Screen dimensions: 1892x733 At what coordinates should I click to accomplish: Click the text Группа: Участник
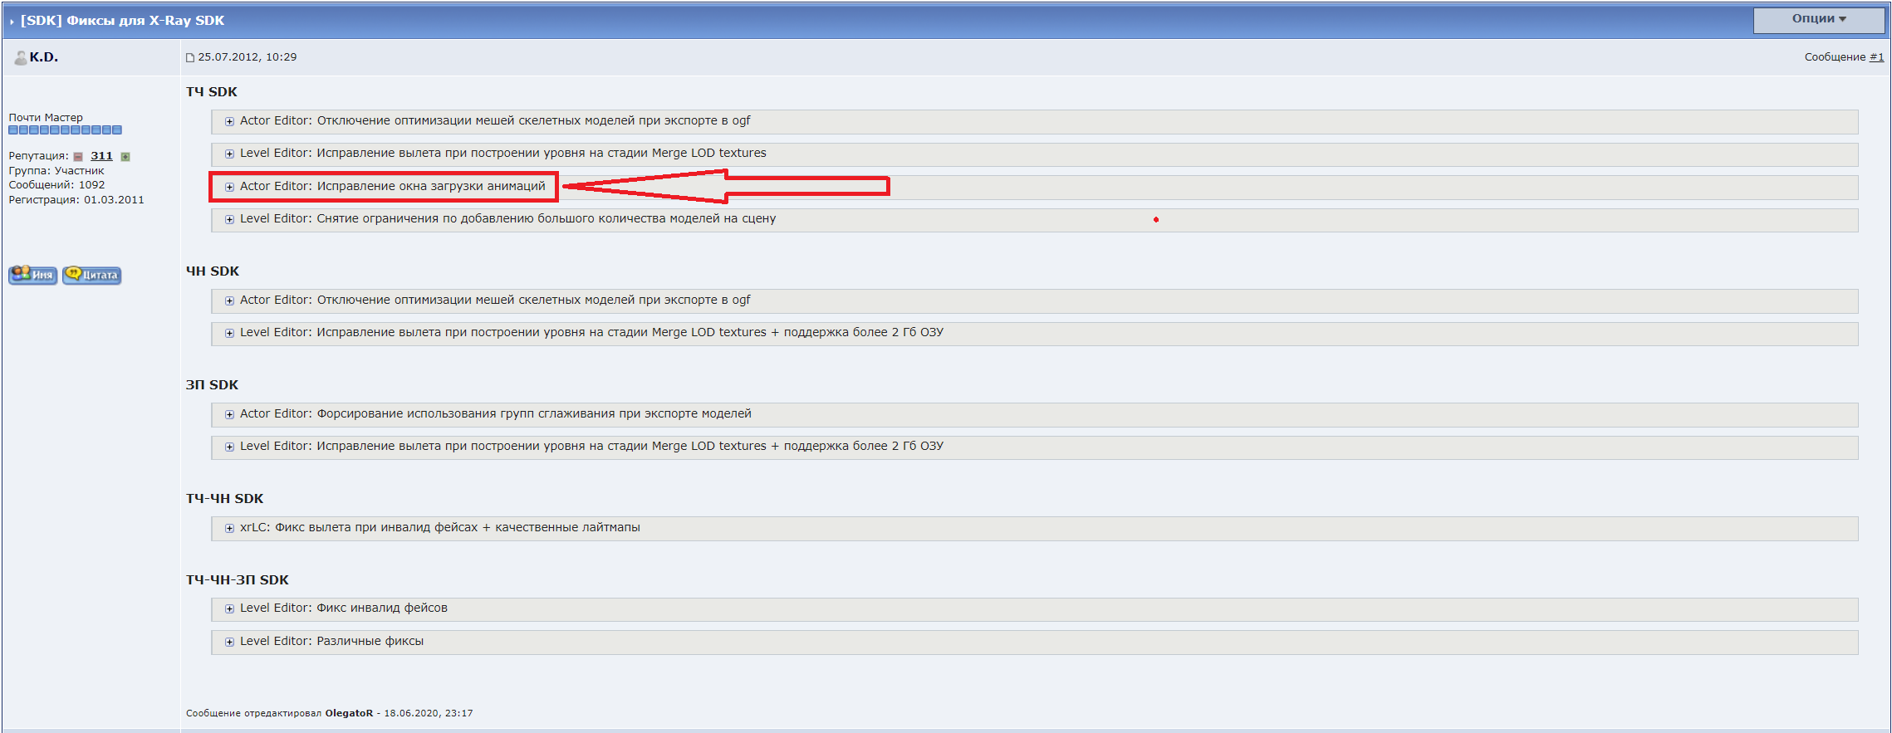coord(56,171)
